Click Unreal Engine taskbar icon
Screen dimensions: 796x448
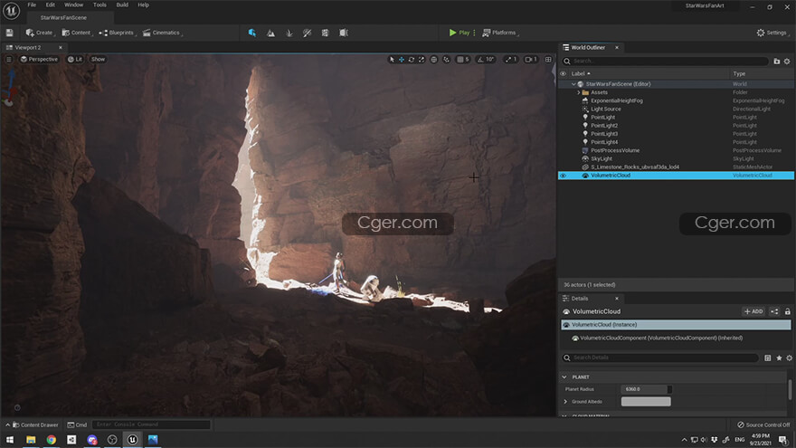(132, 439)
